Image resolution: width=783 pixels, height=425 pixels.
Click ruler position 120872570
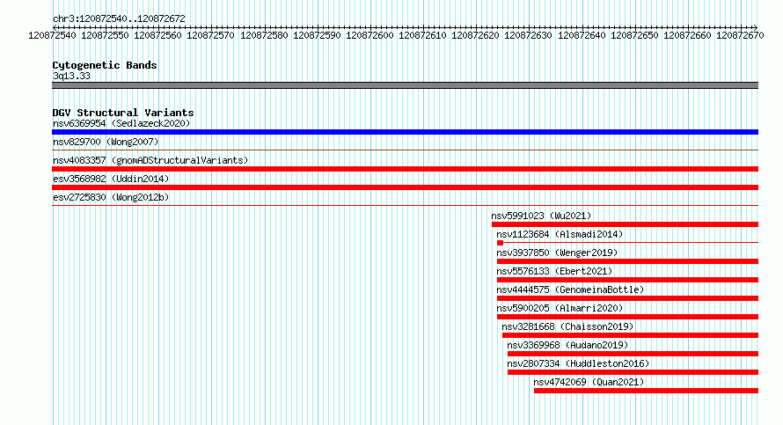point(211,35)
